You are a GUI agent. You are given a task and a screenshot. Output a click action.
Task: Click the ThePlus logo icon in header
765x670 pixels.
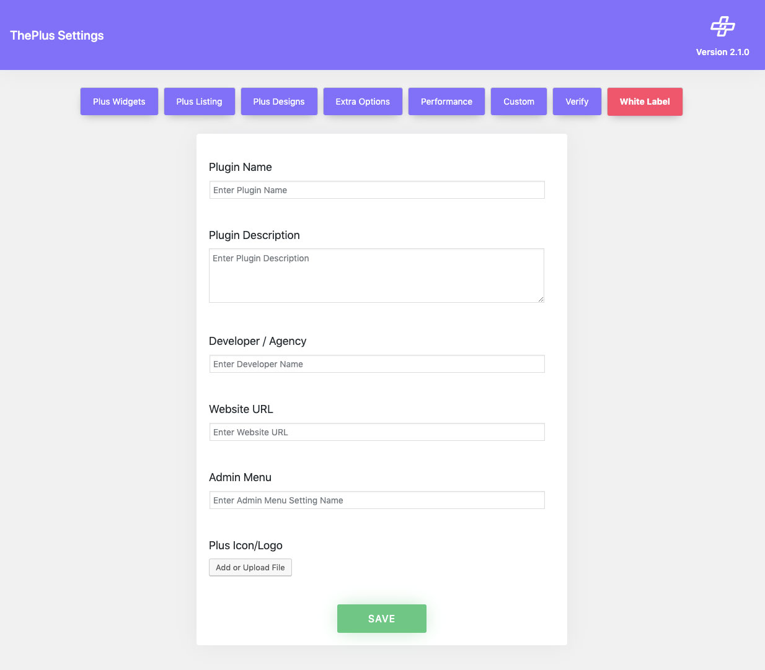pyautogui.click(x=722, y=26)
